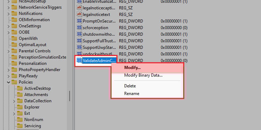Image resolution: width=261 pixels, height=130 pixels.
Task: Select Delete in the context menu
Action: tap(148, 86)
